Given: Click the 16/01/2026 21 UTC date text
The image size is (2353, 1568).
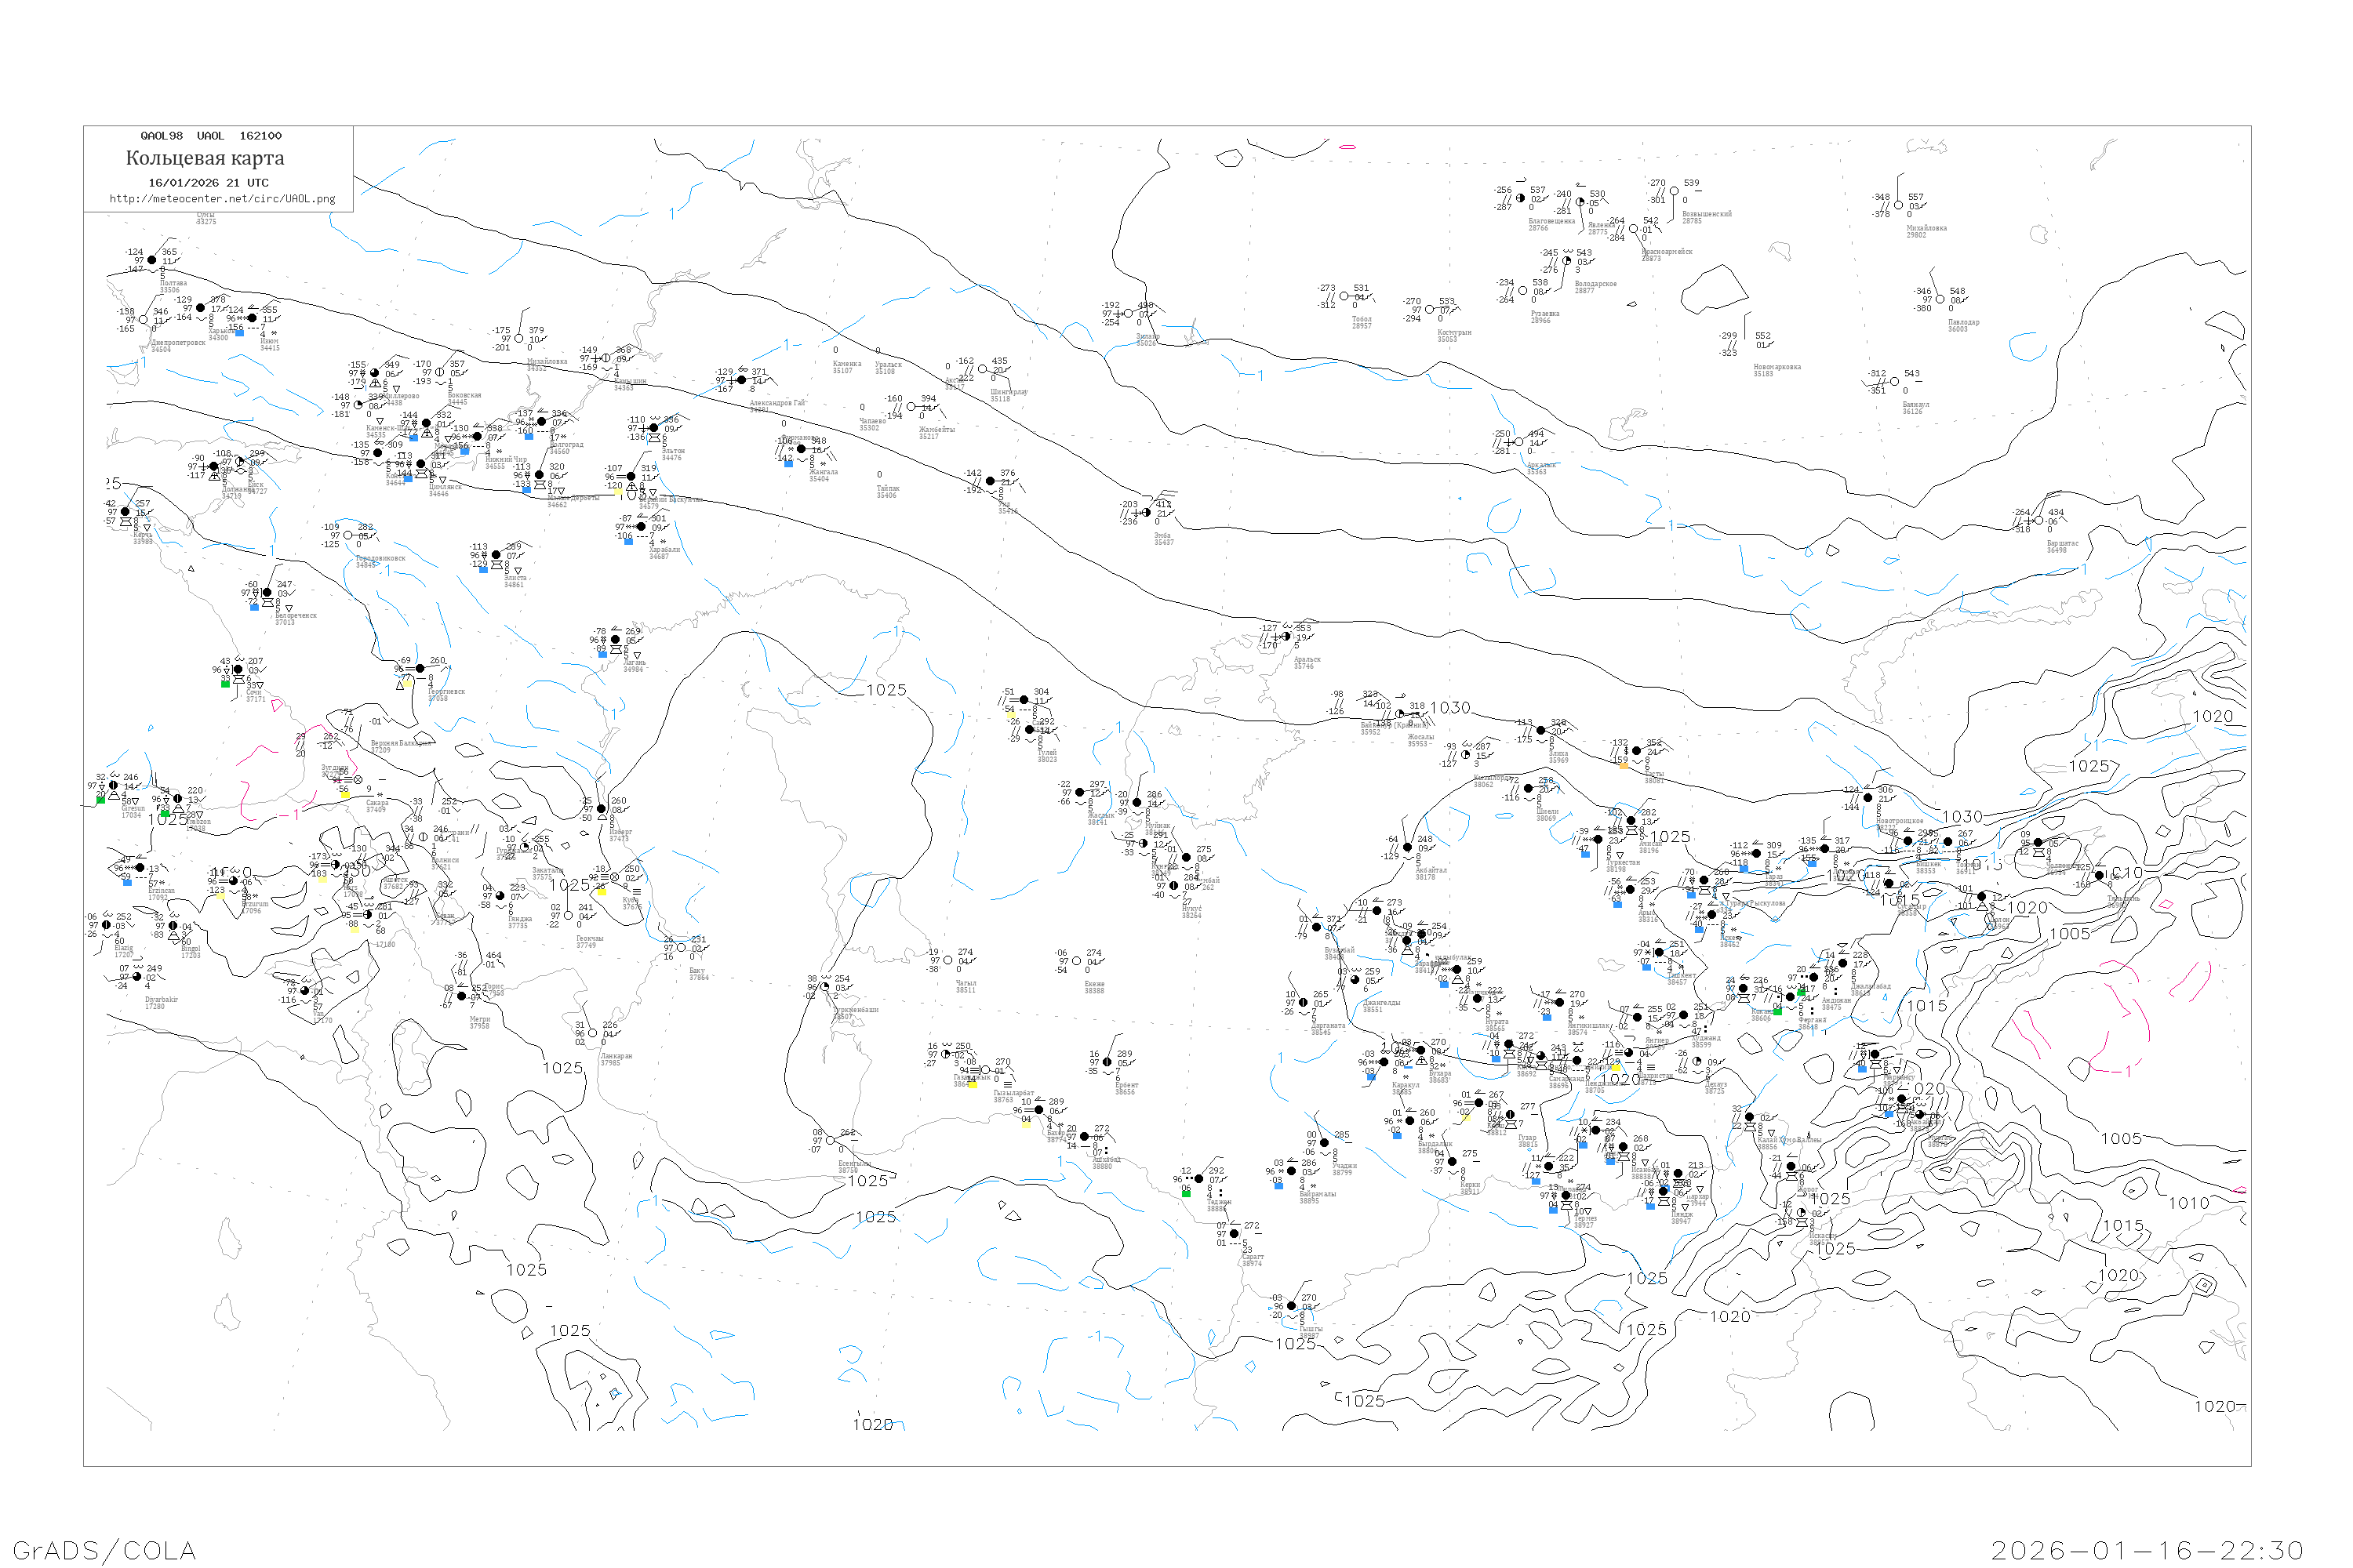Looking at the screenshot, I should click(208, 183).
